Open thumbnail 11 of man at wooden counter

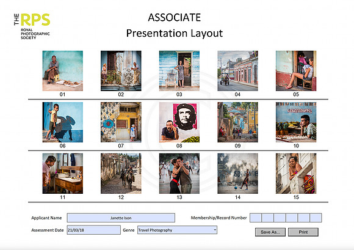[x=62, y=174]
